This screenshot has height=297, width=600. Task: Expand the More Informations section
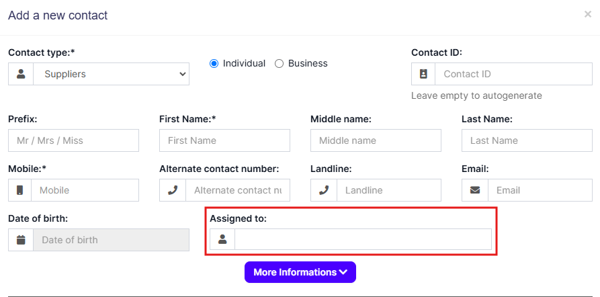point(300,272)
